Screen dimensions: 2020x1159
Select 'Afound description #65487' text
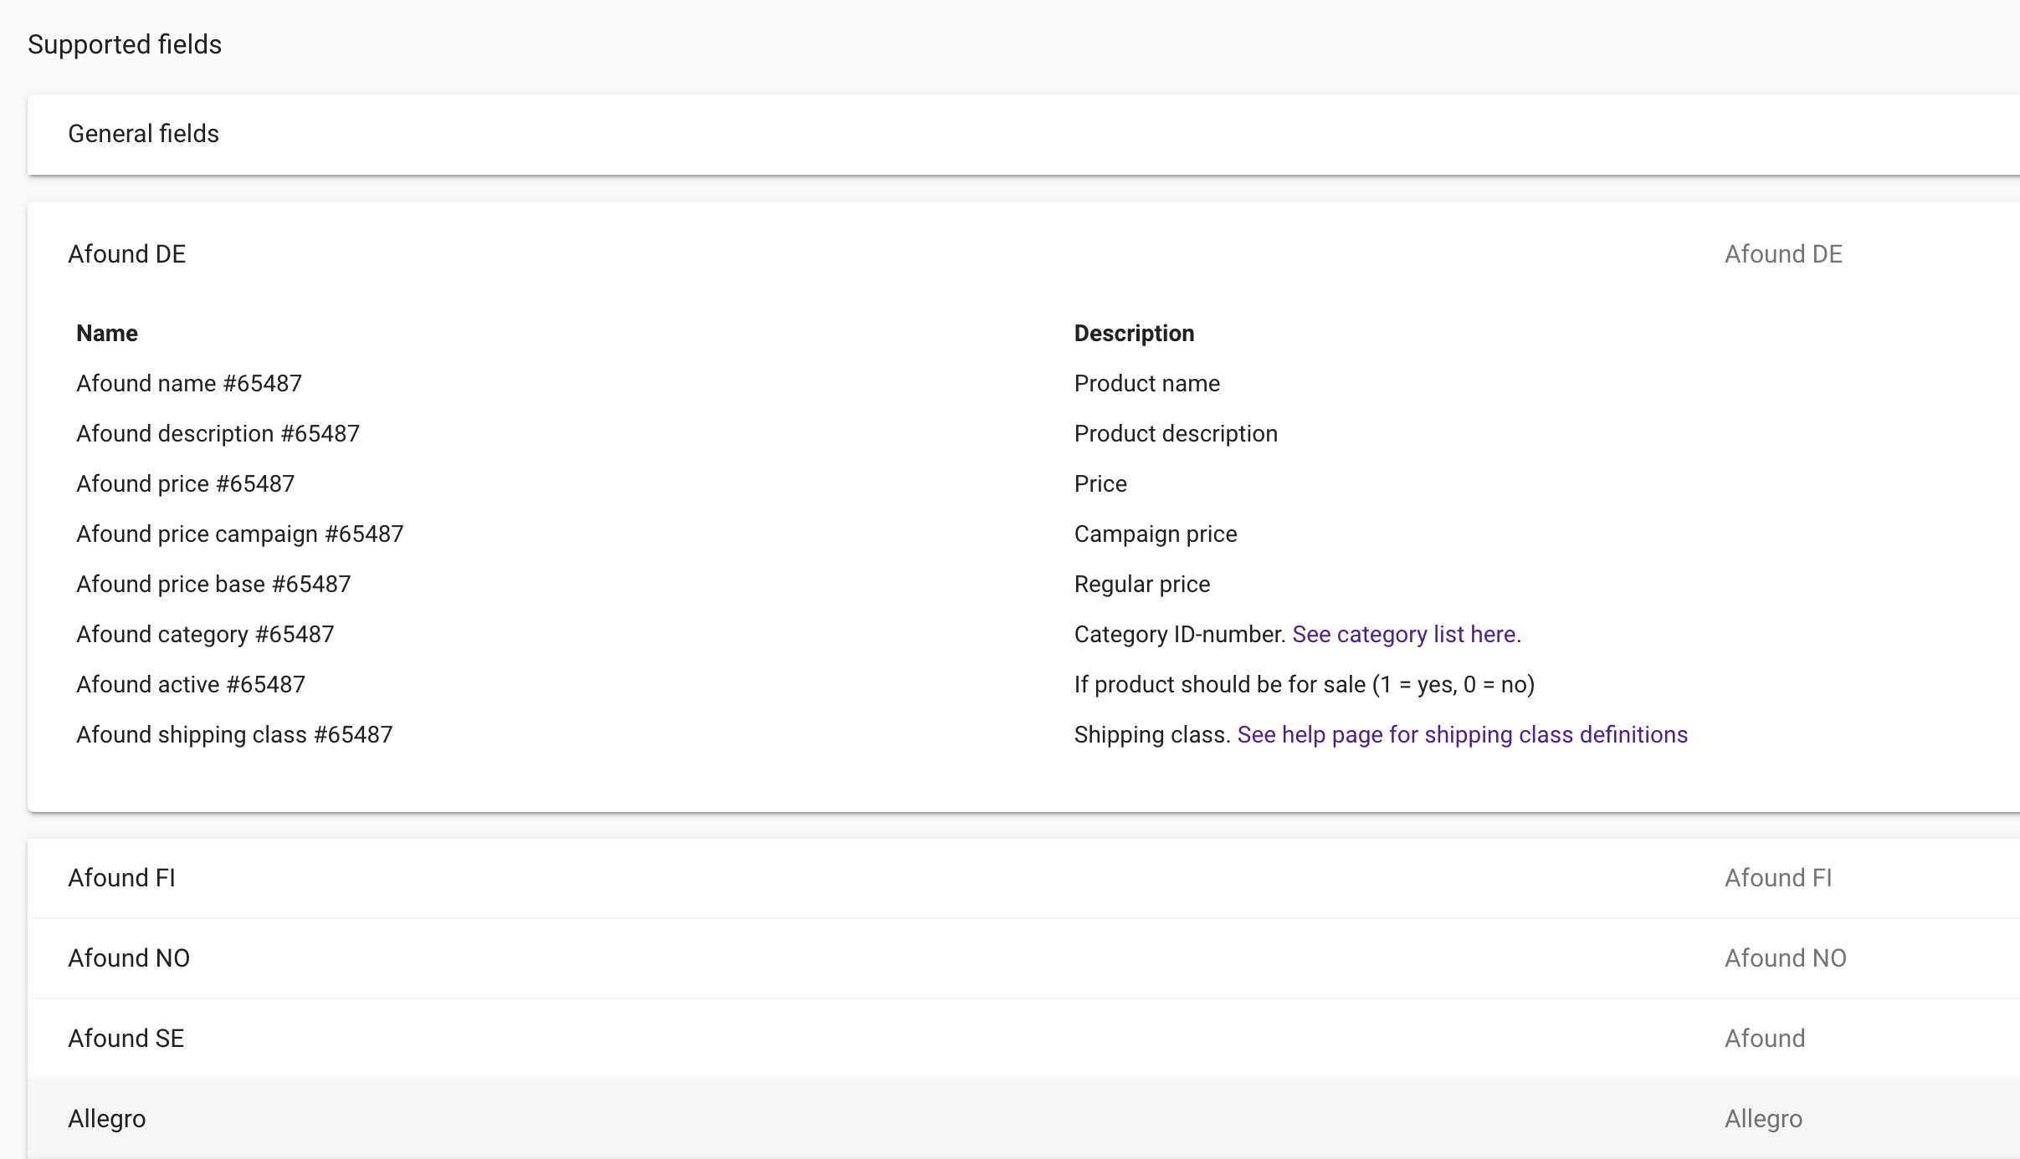218,434
